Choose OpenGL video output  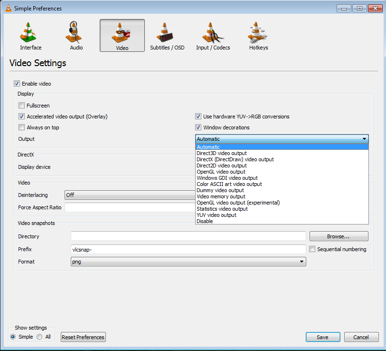[x=282, y=172]
